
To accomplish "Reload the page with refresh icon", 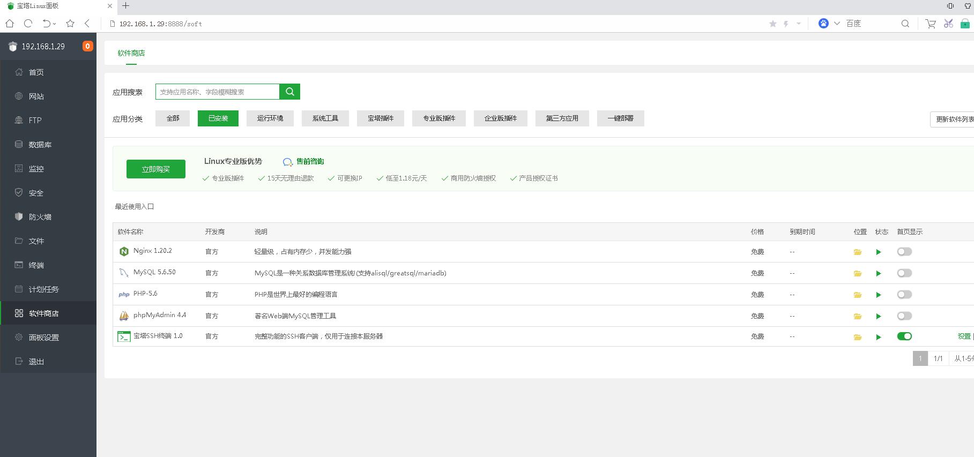I will point(28,24).
